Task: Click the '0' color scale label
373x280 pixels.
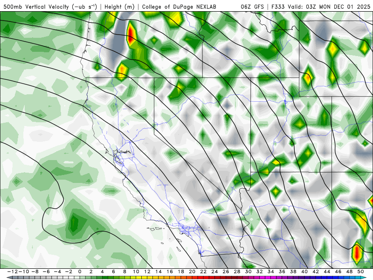Action: tap(80, 272)
